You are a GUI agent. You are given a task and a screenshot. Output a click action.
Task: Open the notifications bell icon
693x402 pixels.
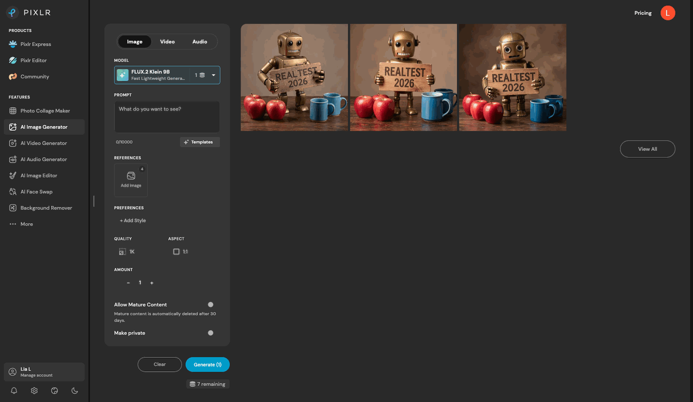pyautogui.click(x=14, y=391)
